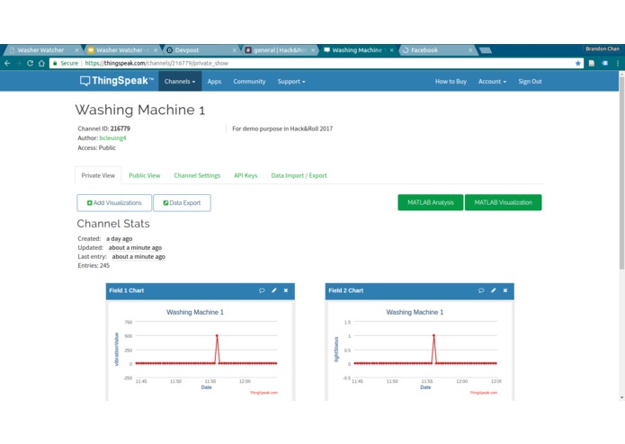Click the Add Visualizations button
The image size is (625, 444).
[114, 203]
